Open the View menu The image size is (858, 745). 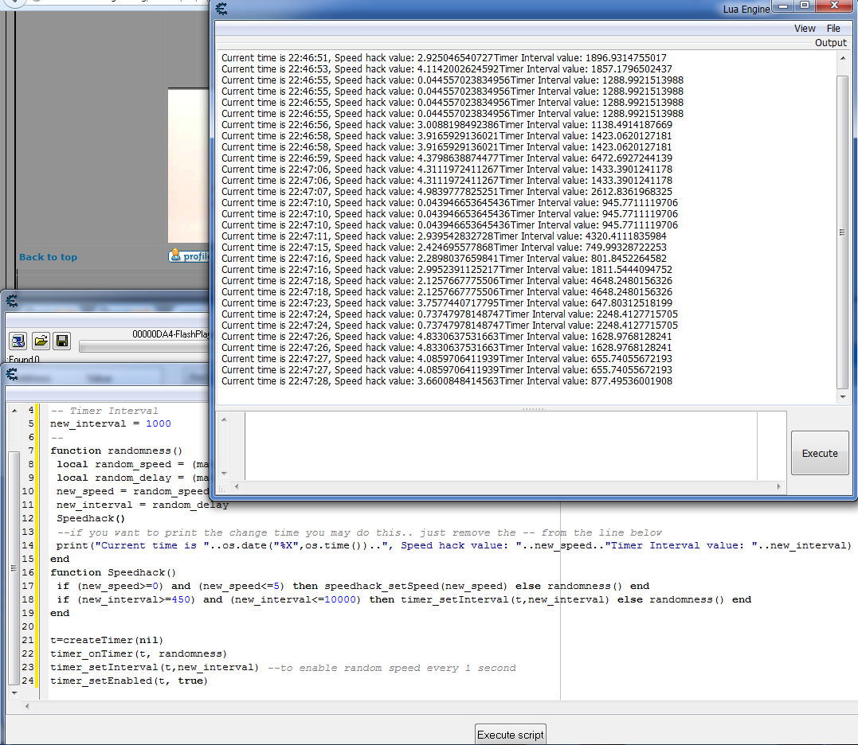point(805,29)
